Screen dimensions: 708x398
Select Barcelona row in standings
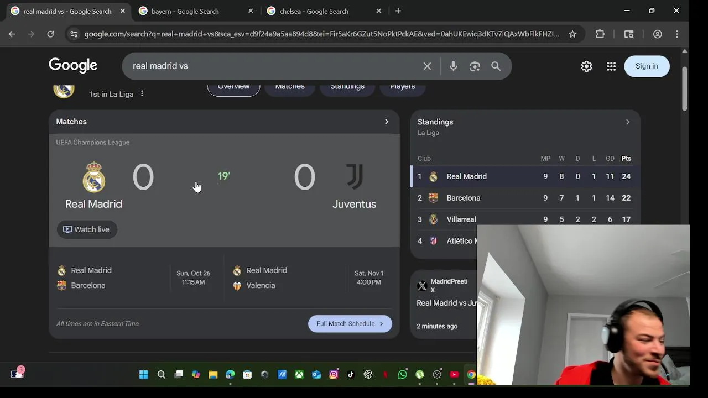click(525, 198)
